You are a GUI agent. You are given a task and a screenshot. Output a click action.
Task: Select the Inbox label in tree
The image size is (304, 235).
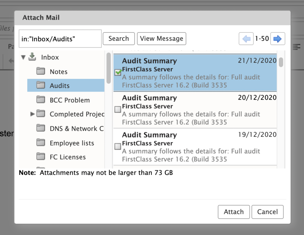[x=50, y=57]
